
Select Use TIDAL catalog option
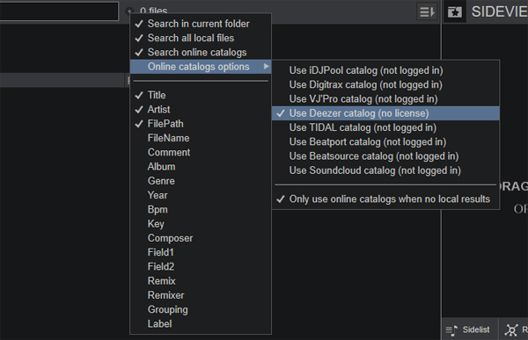pos(385,127)
